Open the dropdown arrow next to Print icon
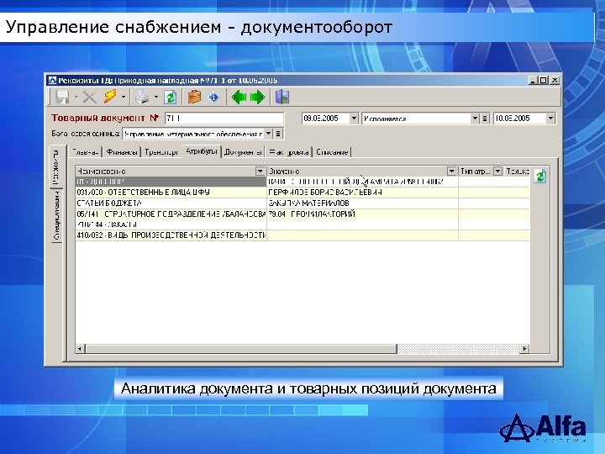Image resolution: width=605 pixels, height=454 pixels. [156, 97]
